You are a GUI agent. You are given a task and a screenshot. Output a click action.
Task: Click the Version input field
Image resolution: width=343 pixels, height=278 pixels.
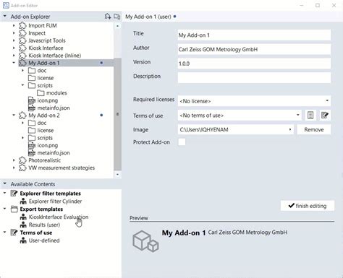pos(254,64)
